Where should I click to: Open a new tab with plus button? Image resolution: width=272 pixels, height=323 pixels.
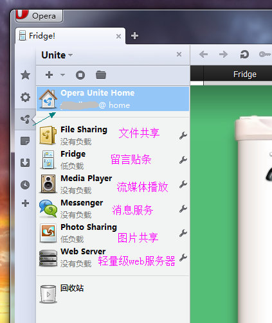(x=134, y=36)
